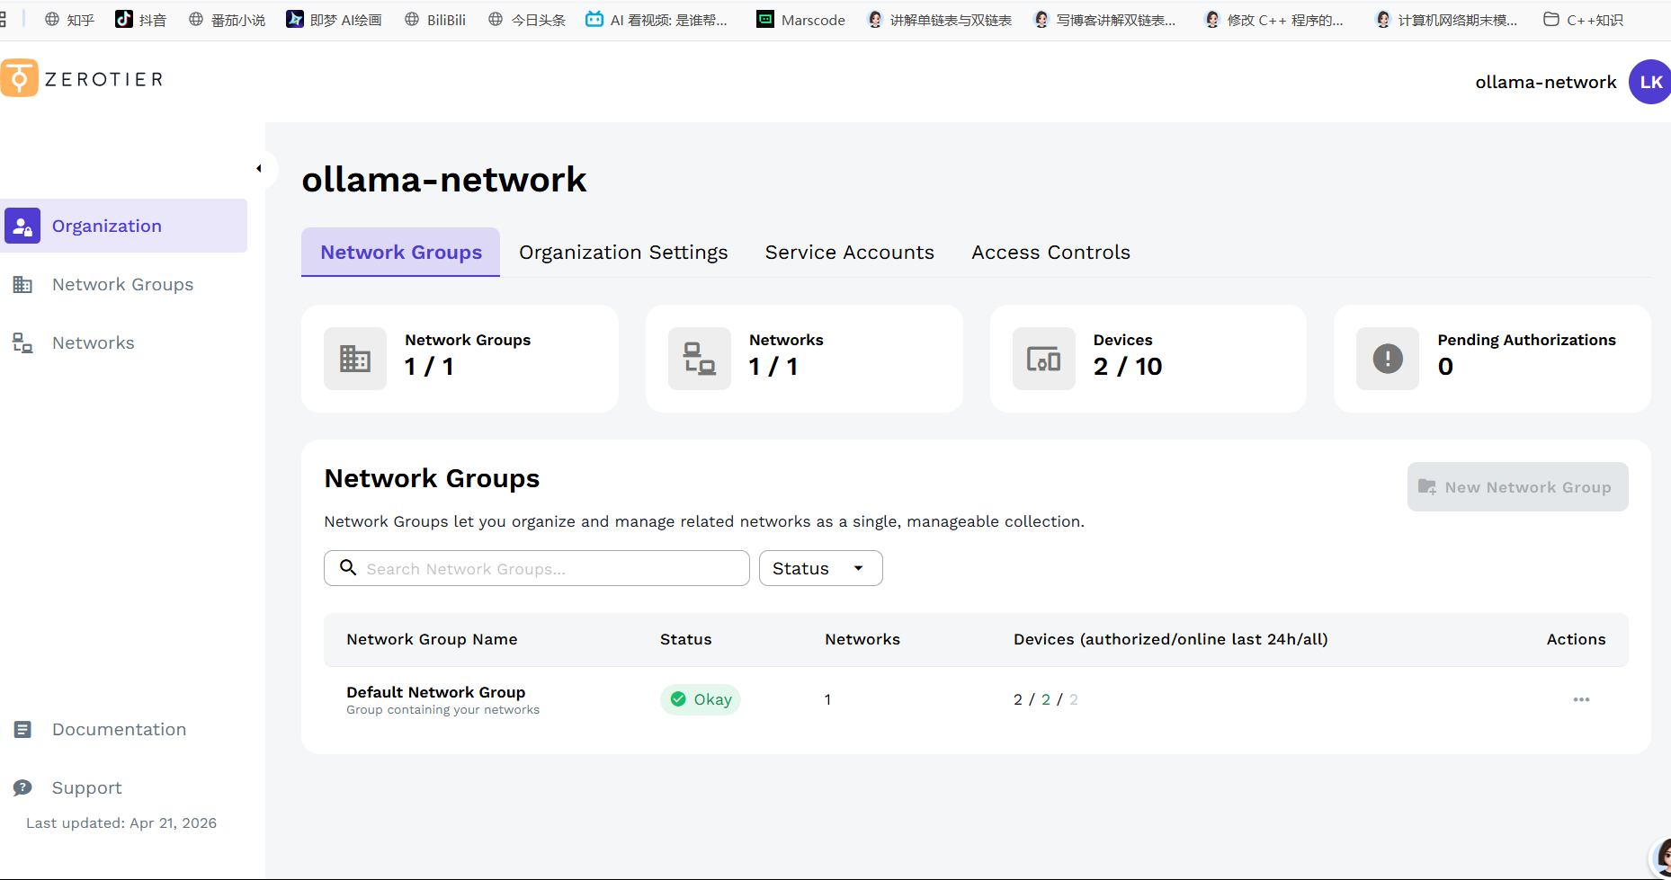Open the LK user avatar menu
Viewport: 1671px width, 880px height.
click(x=1650, y=82)
